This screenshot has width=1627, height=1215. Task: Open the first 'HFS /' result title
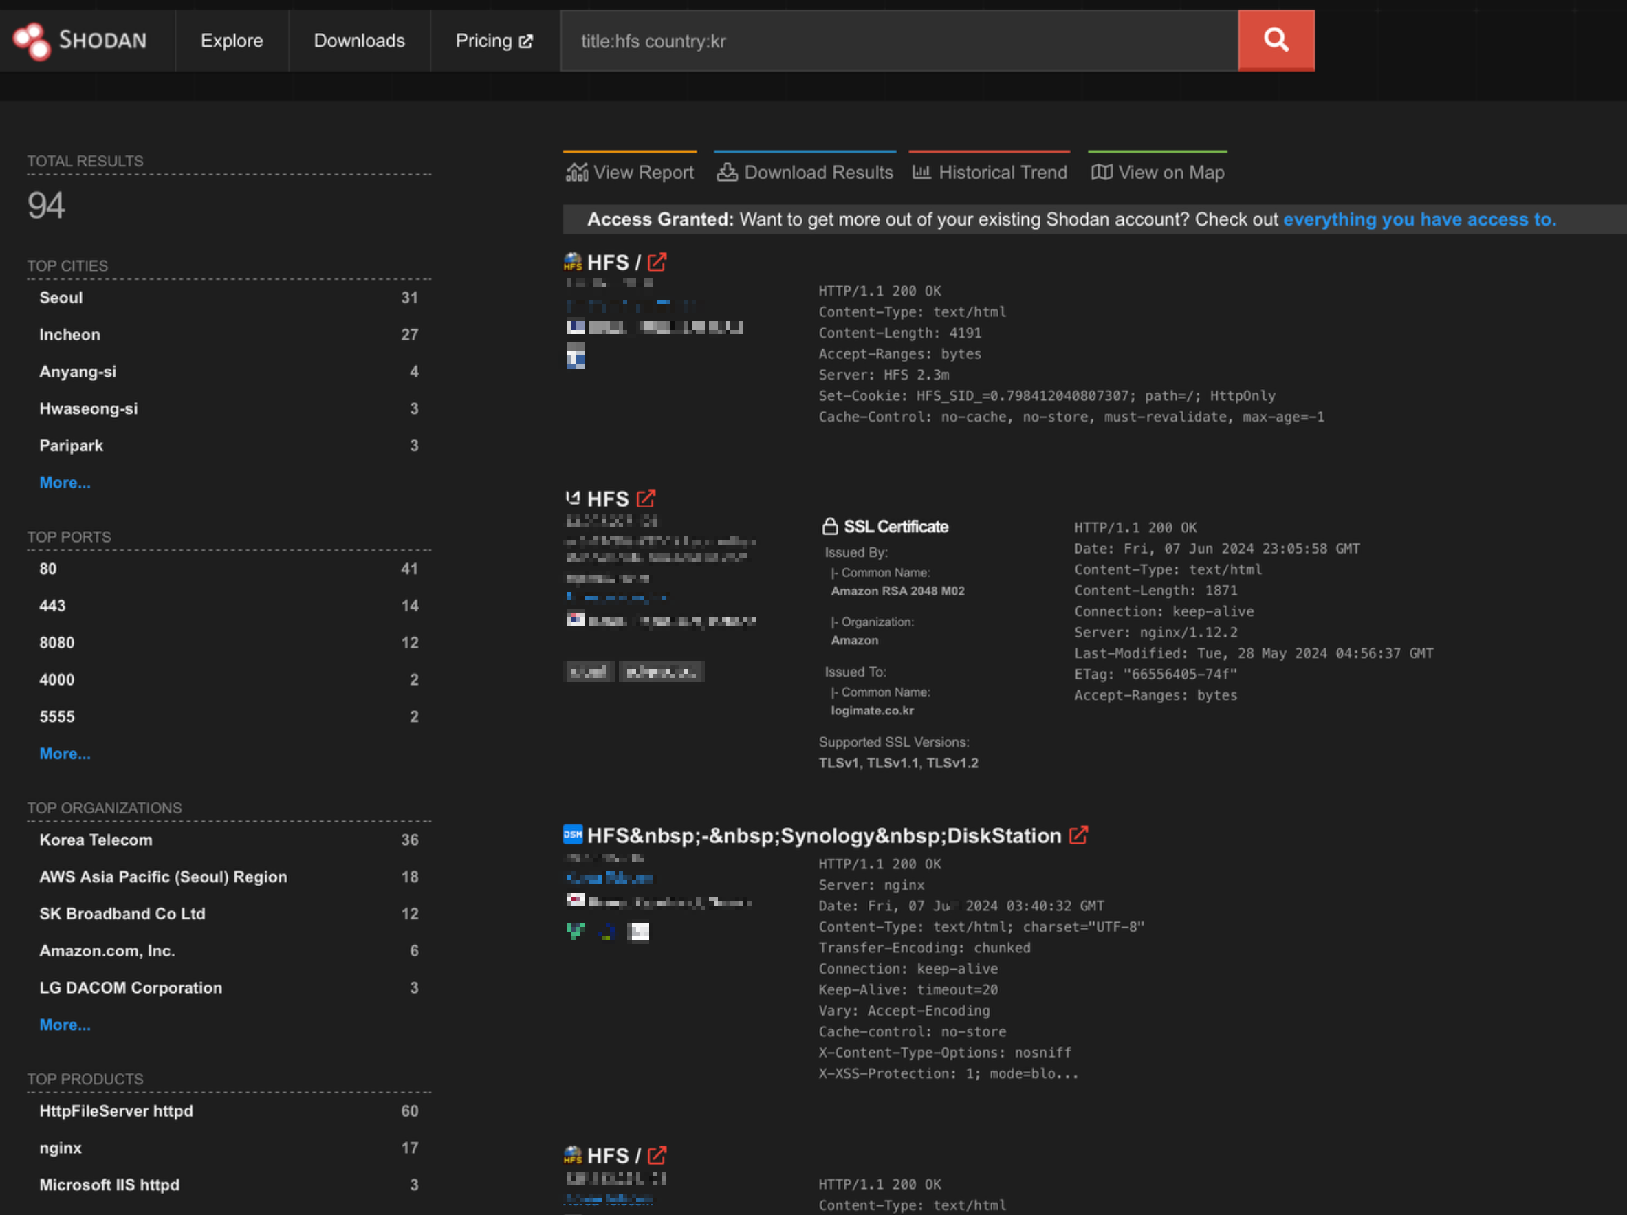pos(613,263)
